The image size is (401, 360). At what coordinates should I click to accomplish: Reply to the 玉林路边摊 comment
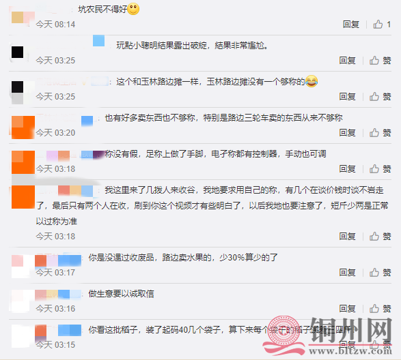click(347, 97)
